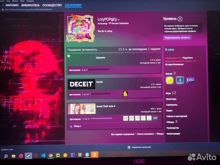Screen dimensions: 220x165
Task: Open the Игры 12 games link
Action: pos(171,93)
